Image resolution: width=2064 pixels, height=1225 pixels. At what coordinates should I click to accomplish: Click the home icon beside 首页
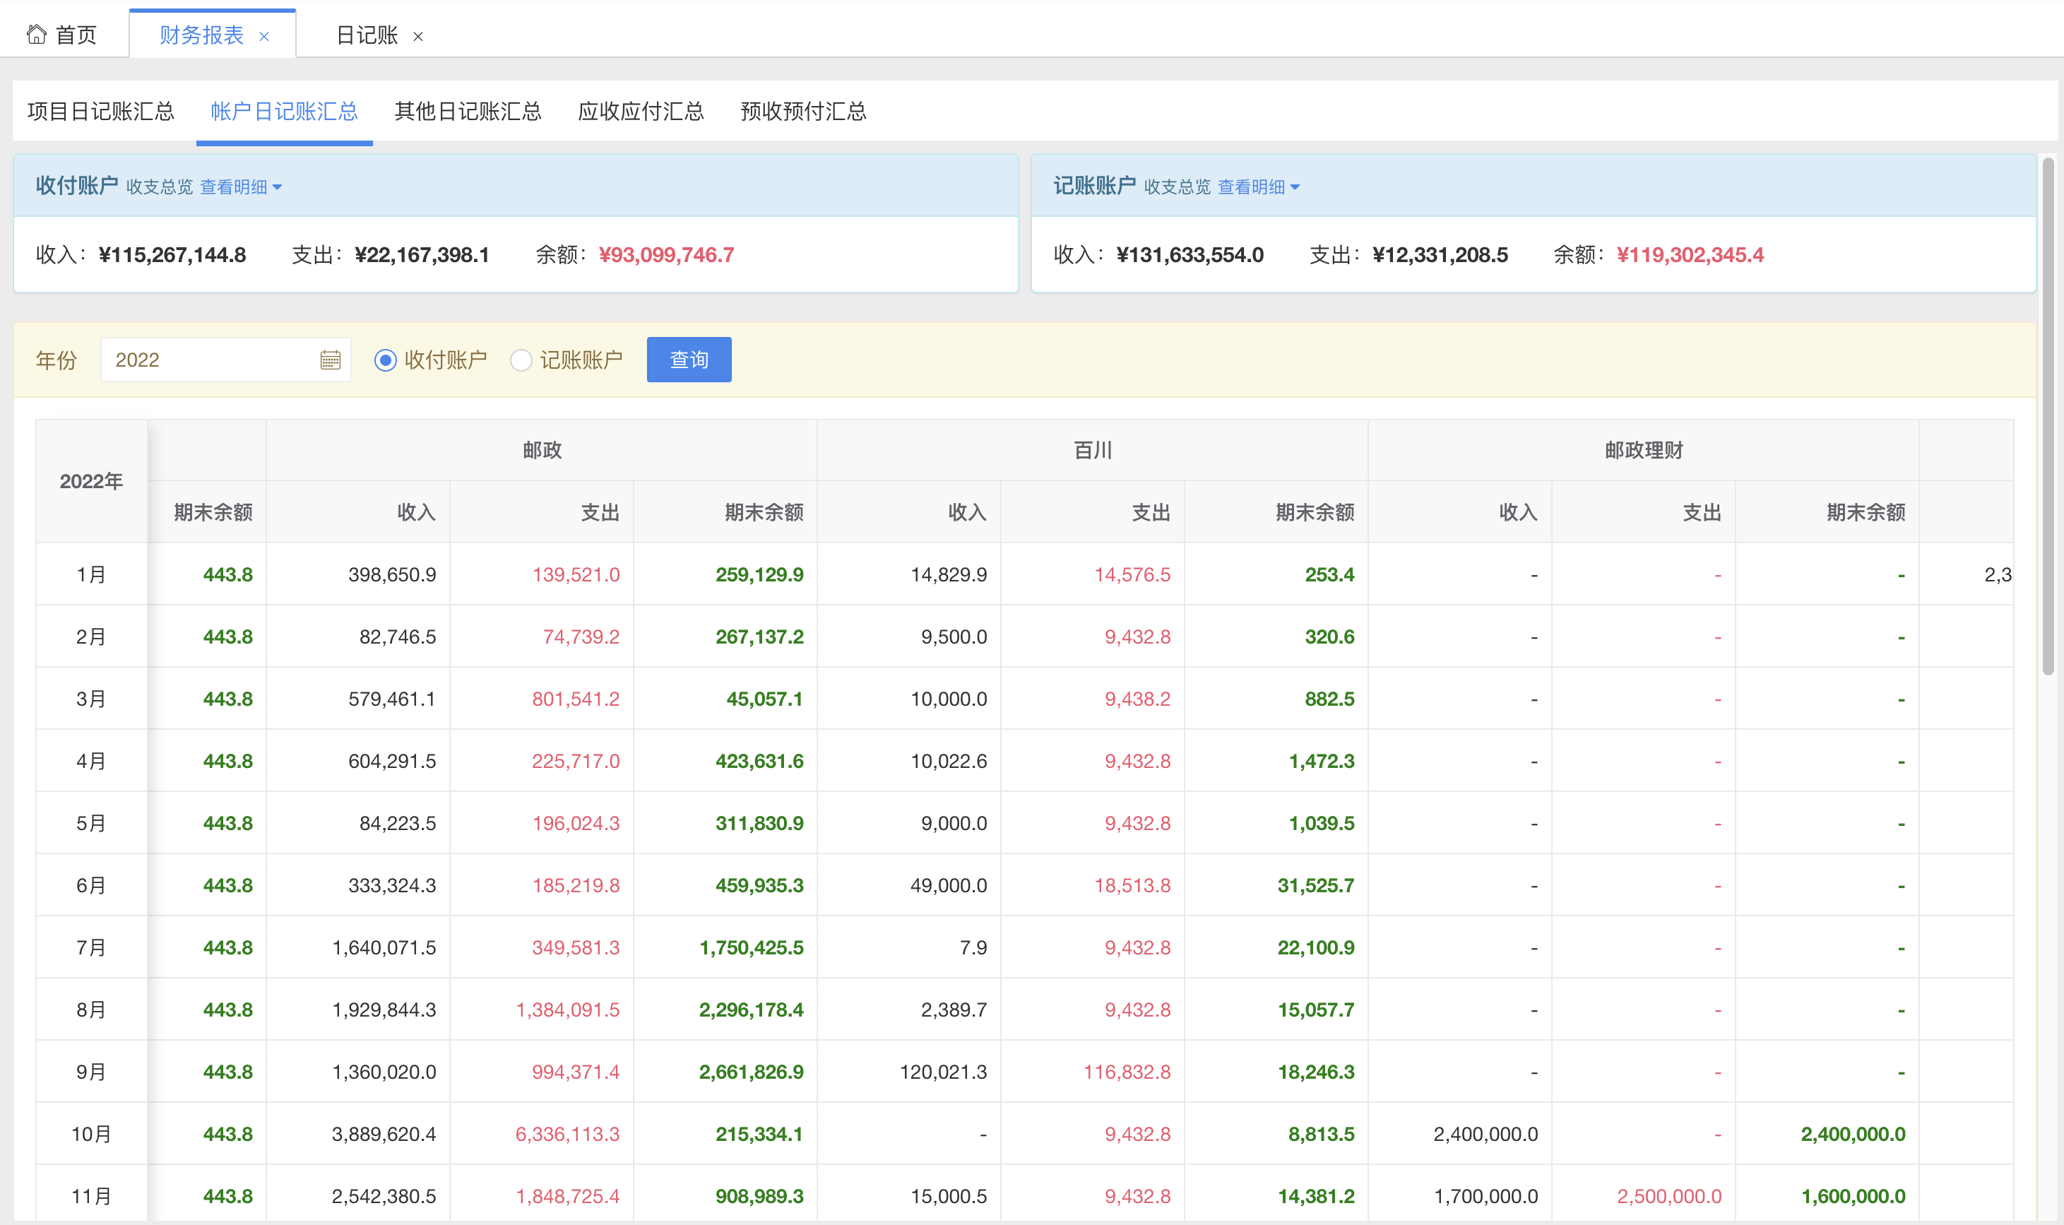click(36, 34)
